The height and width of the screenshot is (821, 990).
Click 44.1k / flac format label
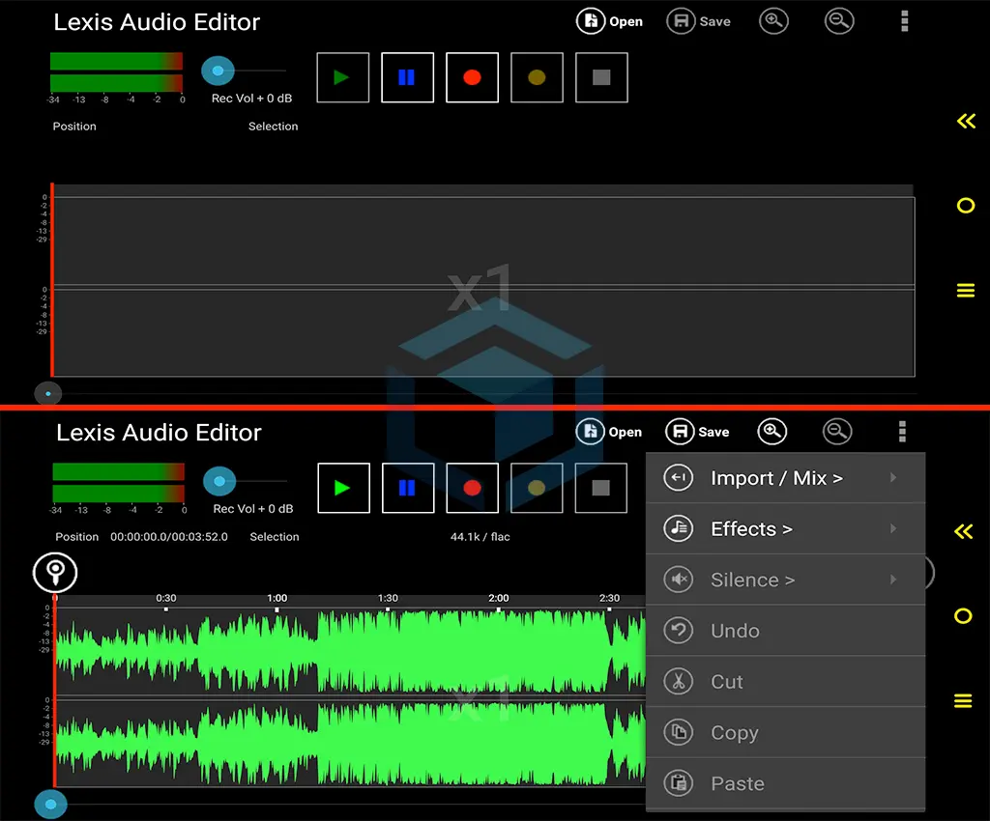click(x=480, y=537)
